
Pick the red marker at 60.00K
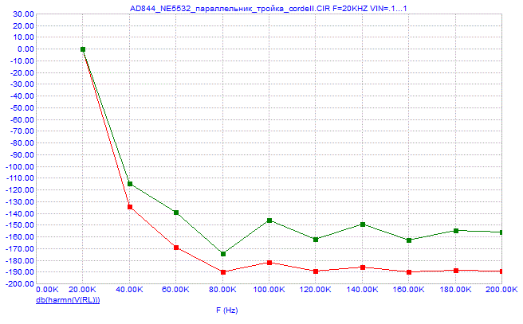tap(176, 248)
